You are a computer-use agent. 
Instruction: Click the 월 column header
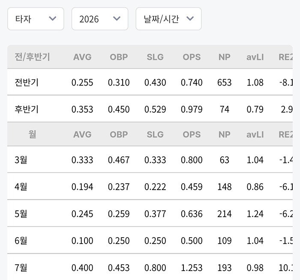[32, 134]
